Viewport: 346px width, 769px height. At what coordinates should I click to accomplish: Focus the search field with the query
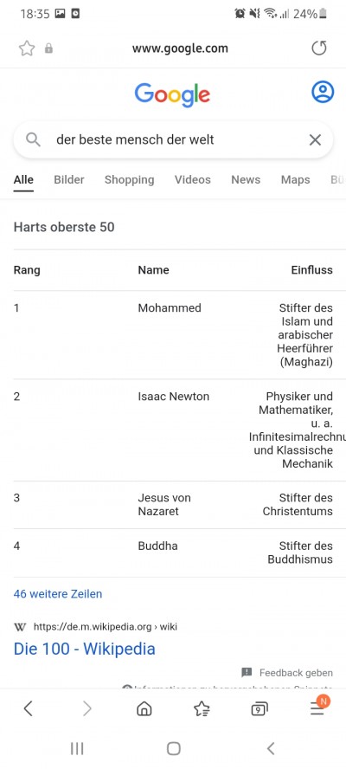click(x=173, y=139)
